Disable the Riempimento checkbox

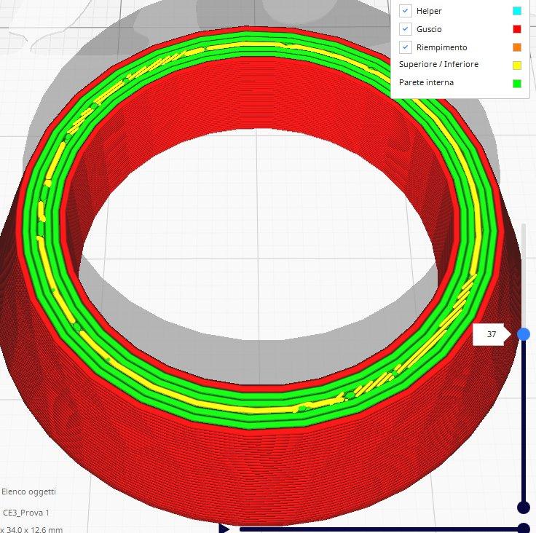coord(406,47)
